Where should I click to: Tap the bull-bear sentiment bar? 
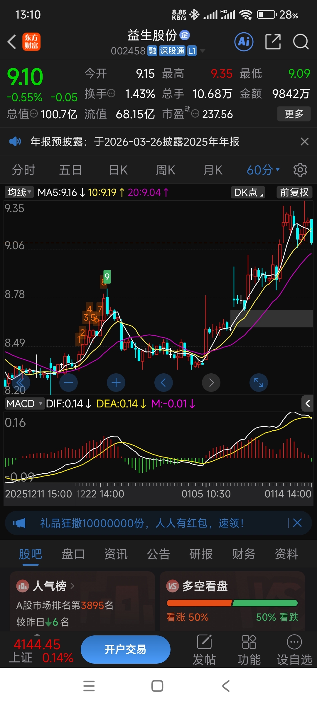pyautogui.click(x=232, y=603)
